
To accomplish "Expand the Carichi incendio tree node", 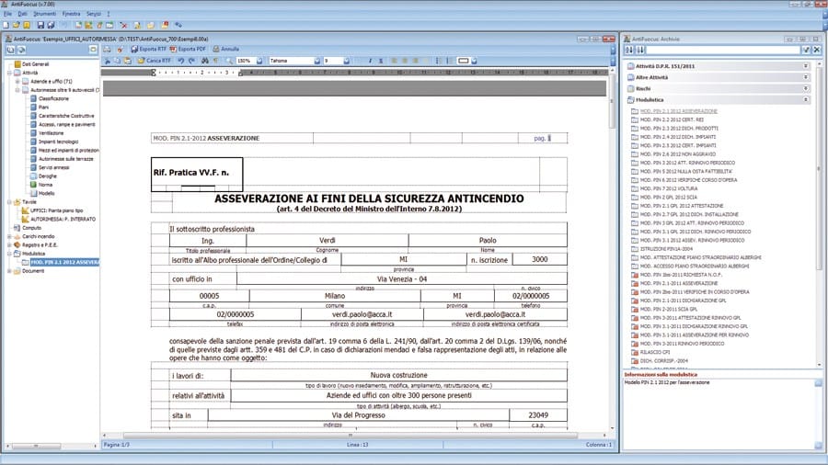I will point(9,236).
